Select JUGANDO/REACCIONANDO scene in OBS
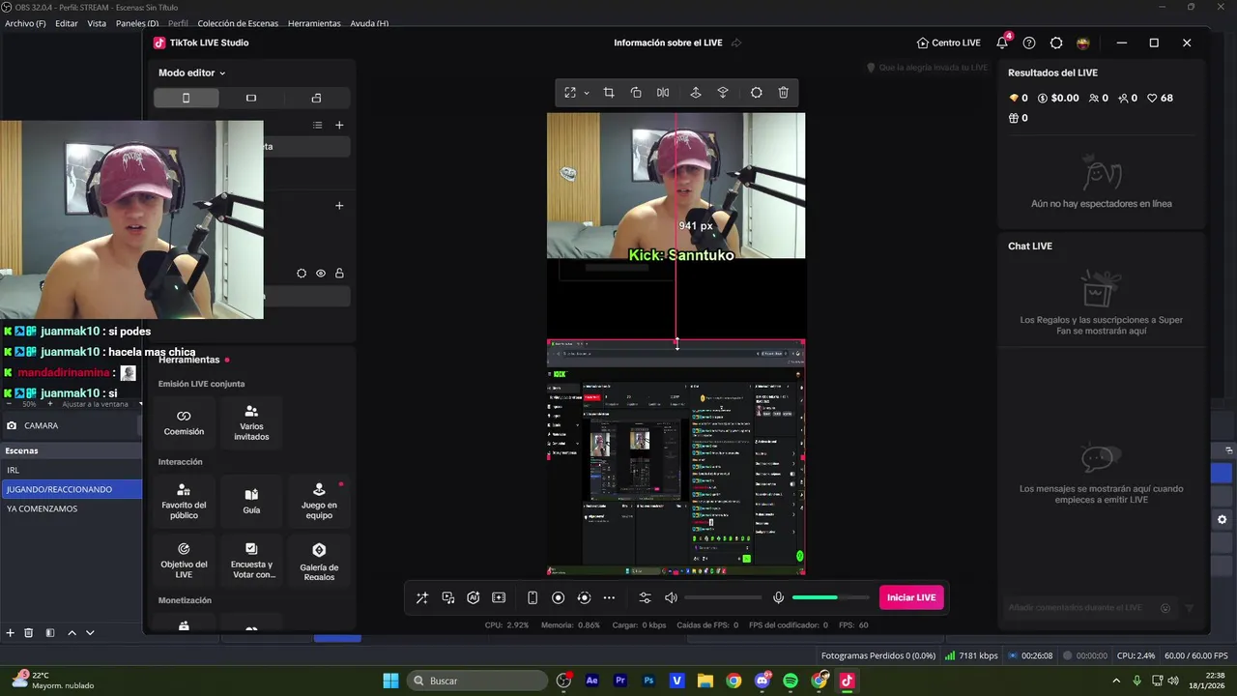This screenshot has width=1237, height=696. pyautogui.click(x=72, y=489)
